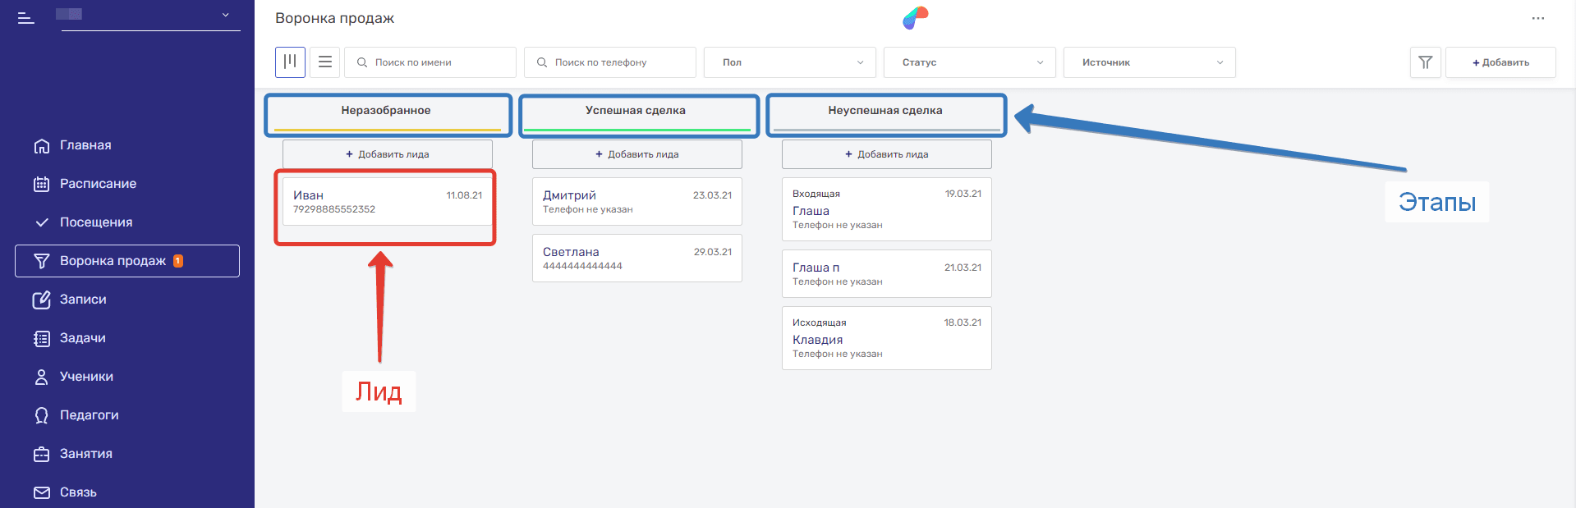Switch to kanban board view
The height and width of the screenshot is (508, 1576).
pos(290,62)
